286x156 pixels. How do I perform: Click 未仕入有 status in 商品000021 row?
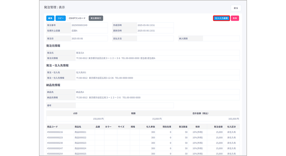click(232, 132)
